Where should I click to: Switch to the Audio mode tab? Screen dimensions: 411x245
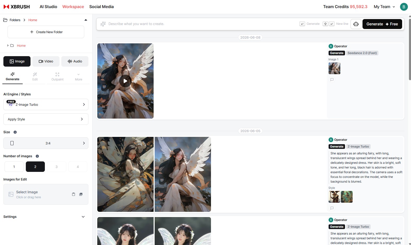75,61
